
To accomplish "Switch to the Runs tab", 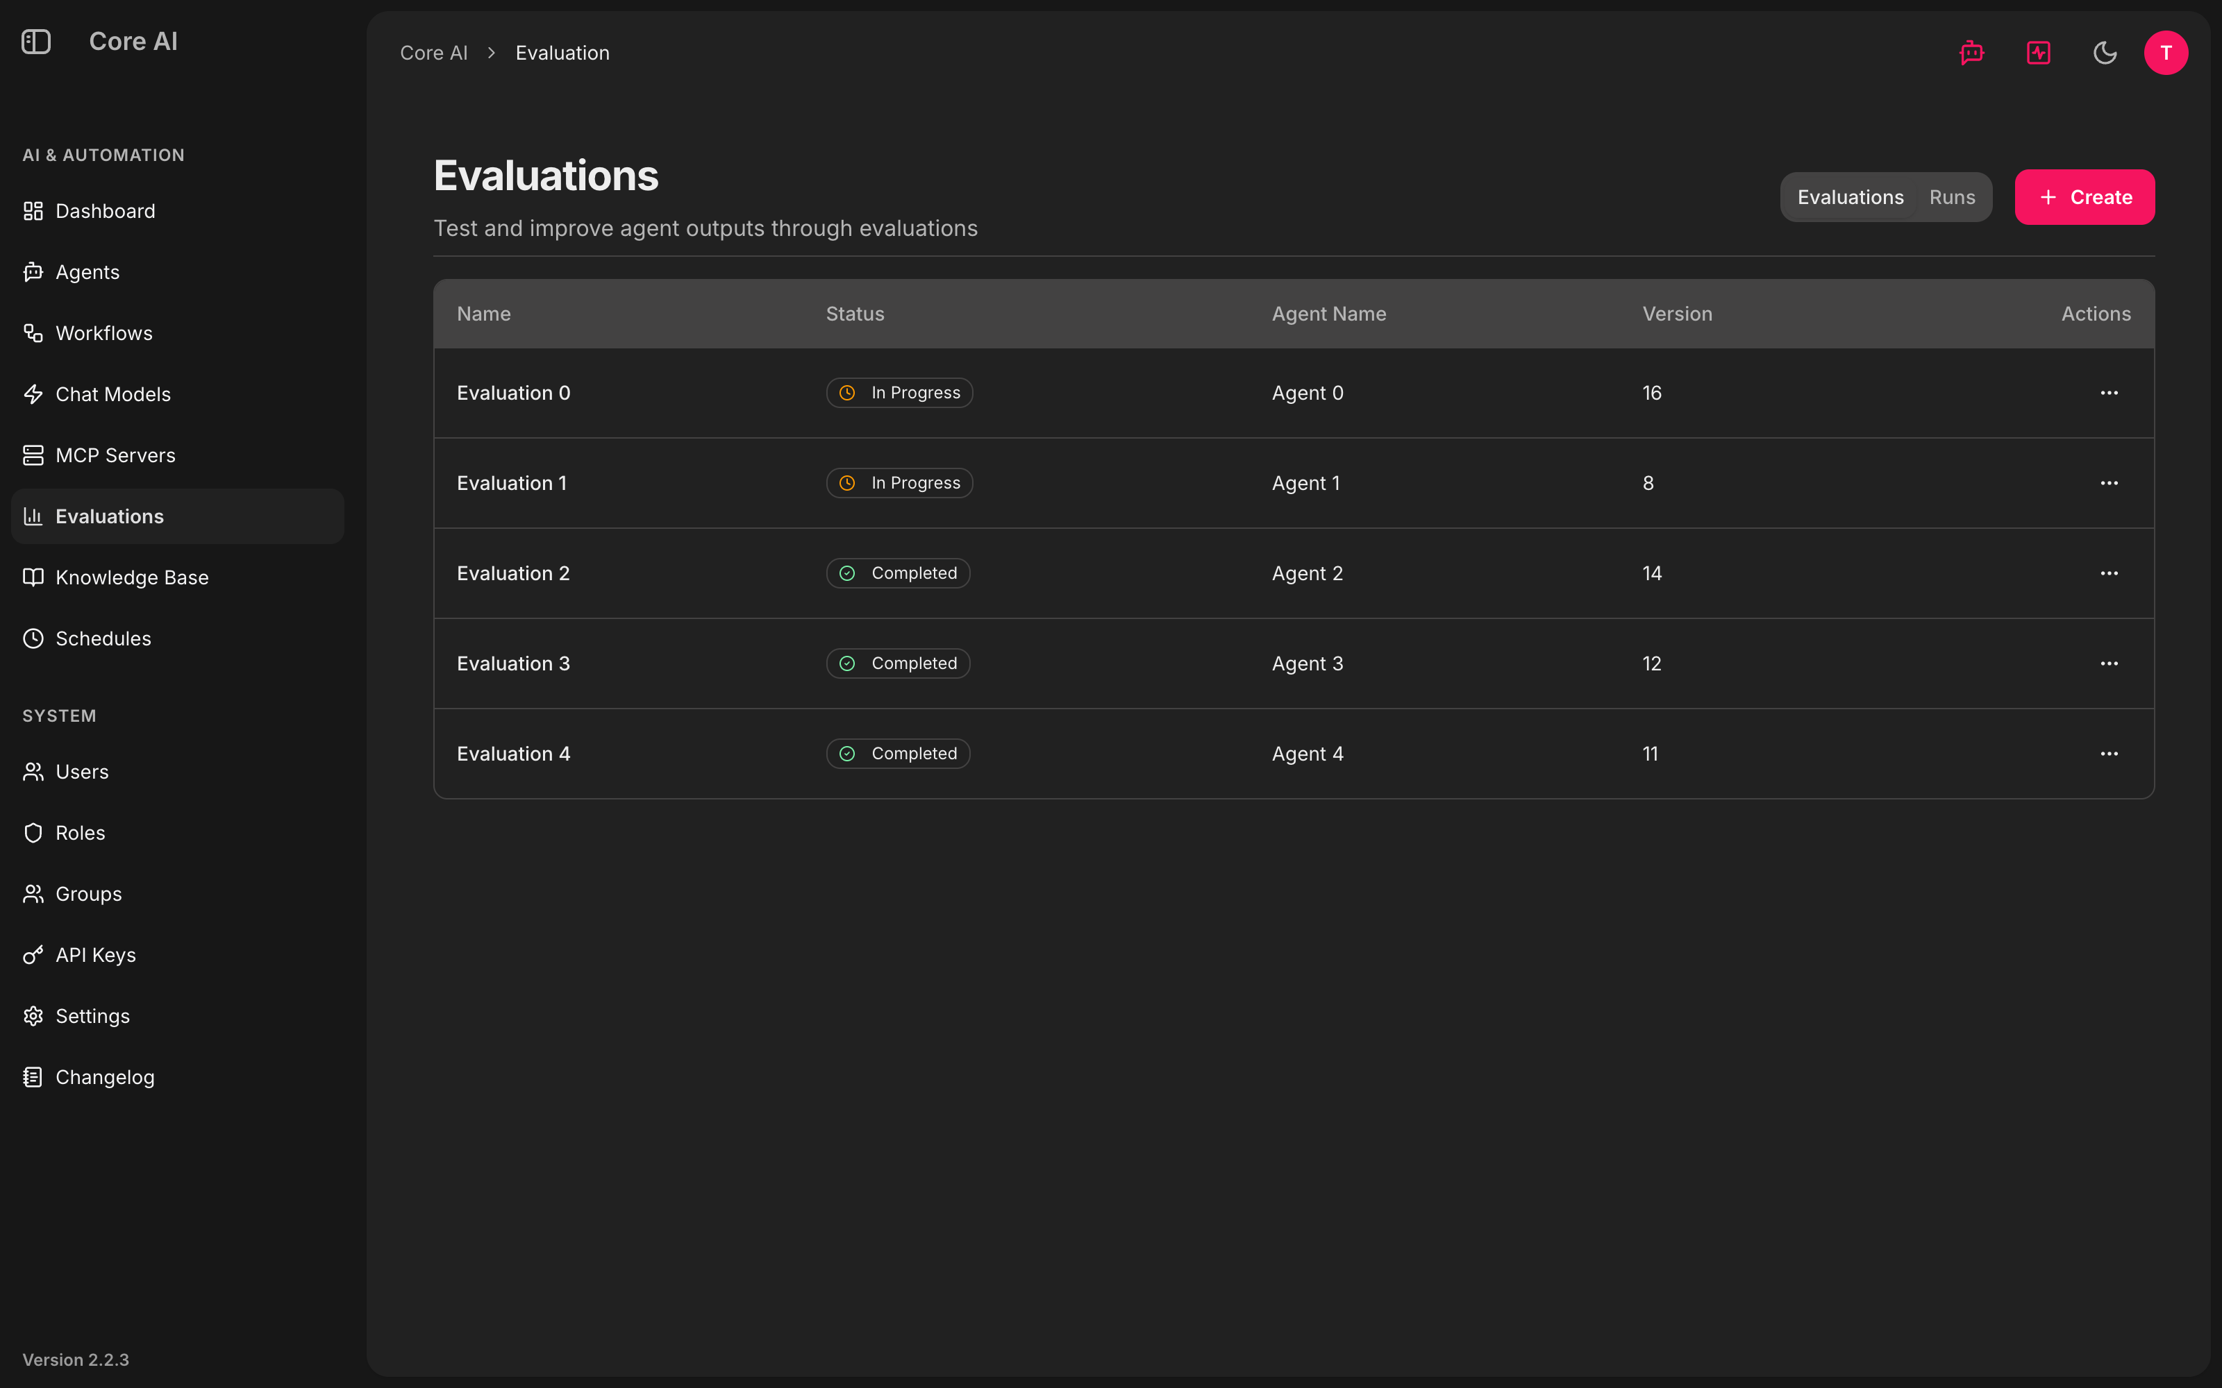I will tap(1952, 197).
